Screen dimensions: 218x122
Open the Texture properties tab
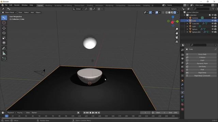click(183, 109)
